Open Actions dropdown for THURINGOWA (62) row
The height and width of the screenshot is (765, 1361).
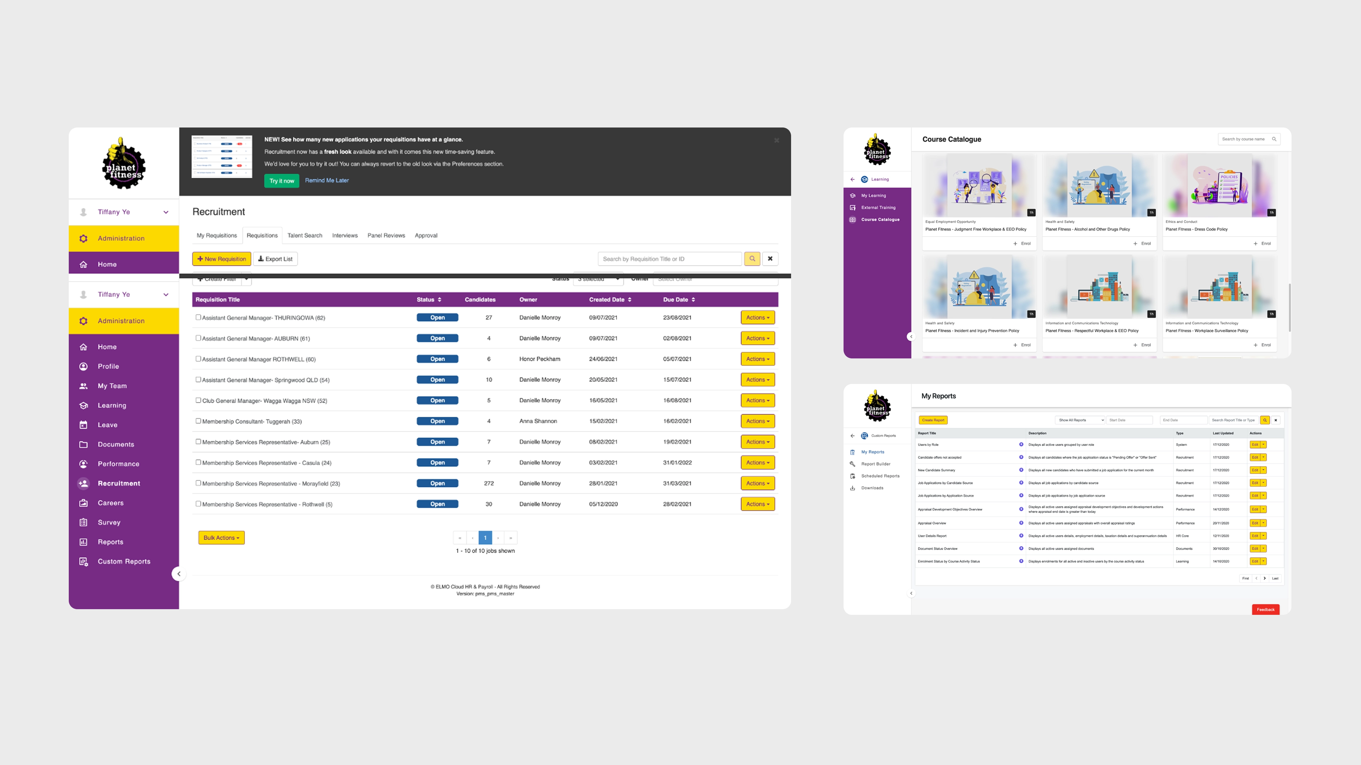click(758, 318)
